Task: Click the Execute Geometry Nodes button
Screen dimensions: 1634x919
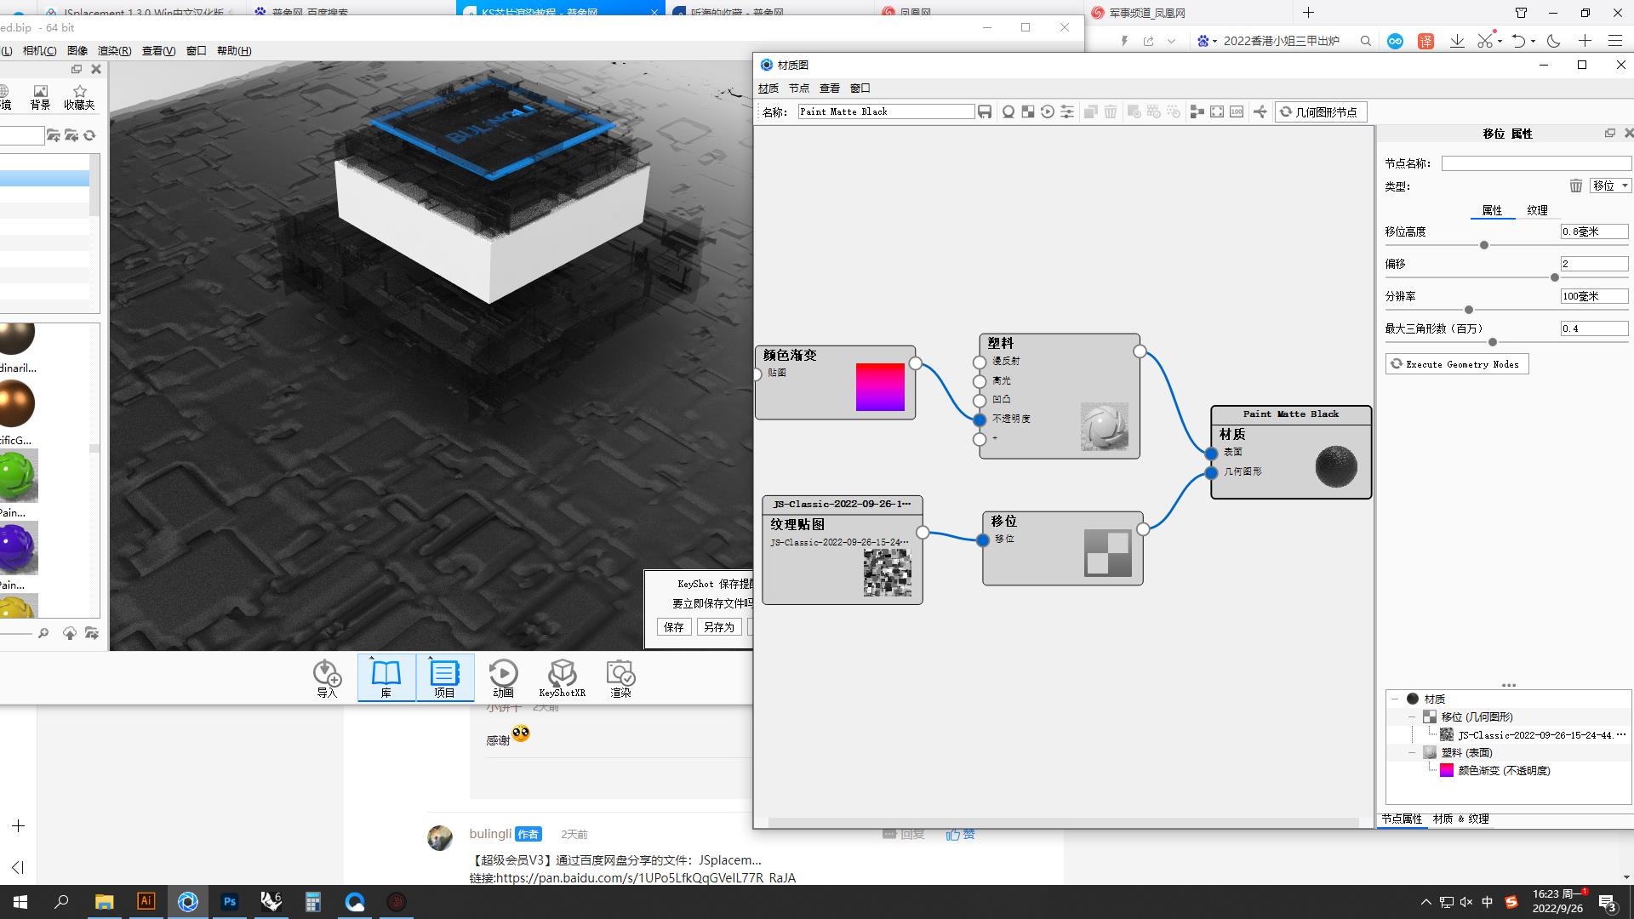Action: 1456,364
